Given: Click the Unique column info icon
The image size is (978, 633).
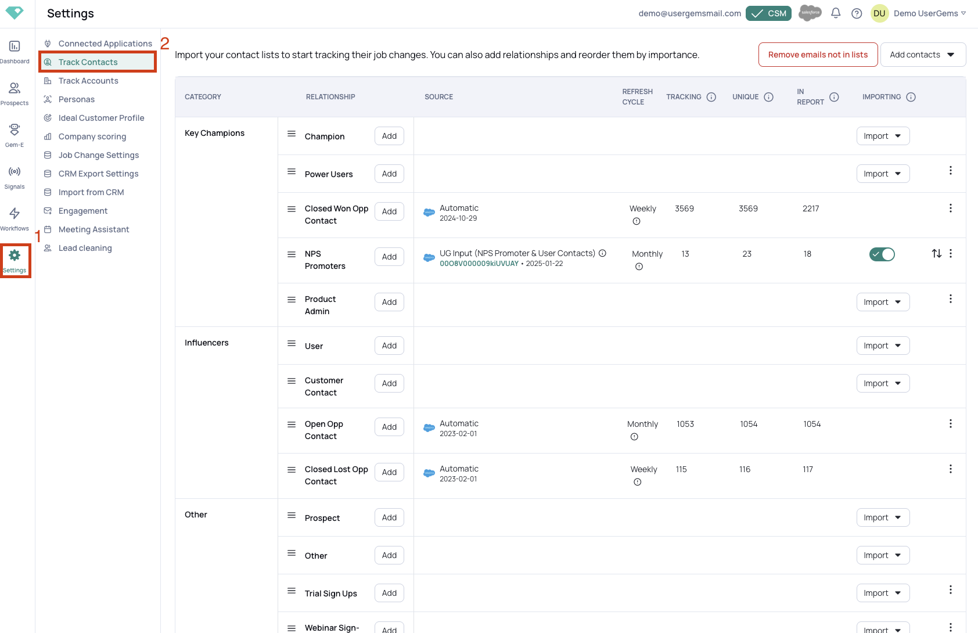Looking at the screenshot, I should point(768,97).
